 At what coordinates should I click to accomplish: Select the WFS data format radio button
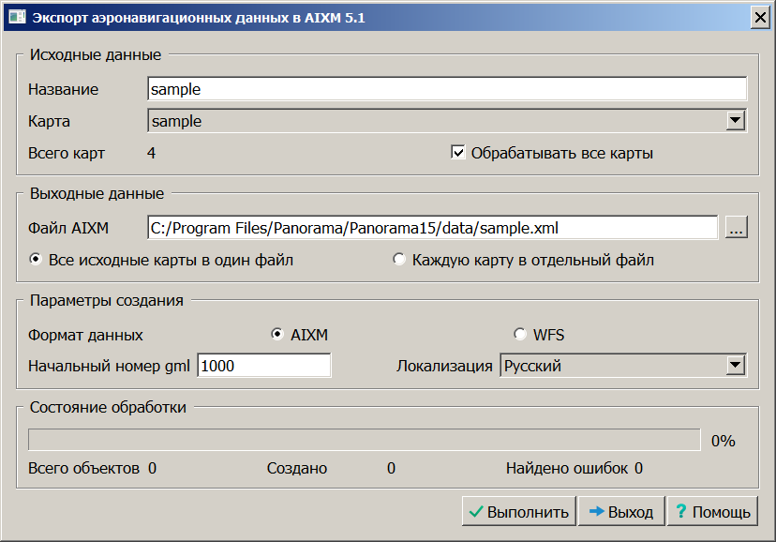[520, 335]
